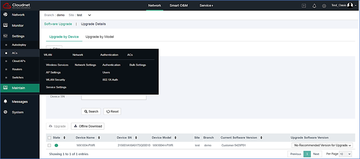
Task: Click the Monitor sidebar icon
Action: tap(6, 25)
